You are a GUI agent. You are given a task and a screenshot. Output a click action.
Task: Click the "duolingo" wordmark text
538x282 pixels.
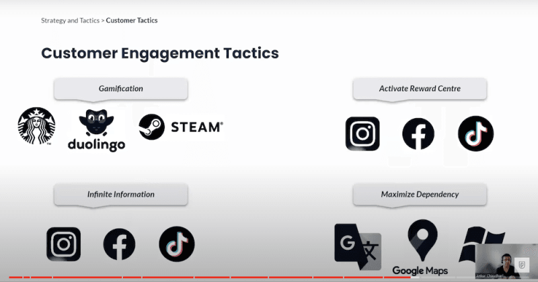point(96,144)
